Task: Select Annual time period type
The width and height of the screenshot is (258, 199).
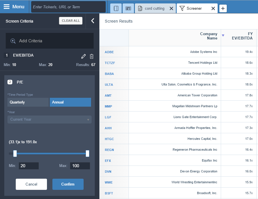Action: [x=70, y=102]
